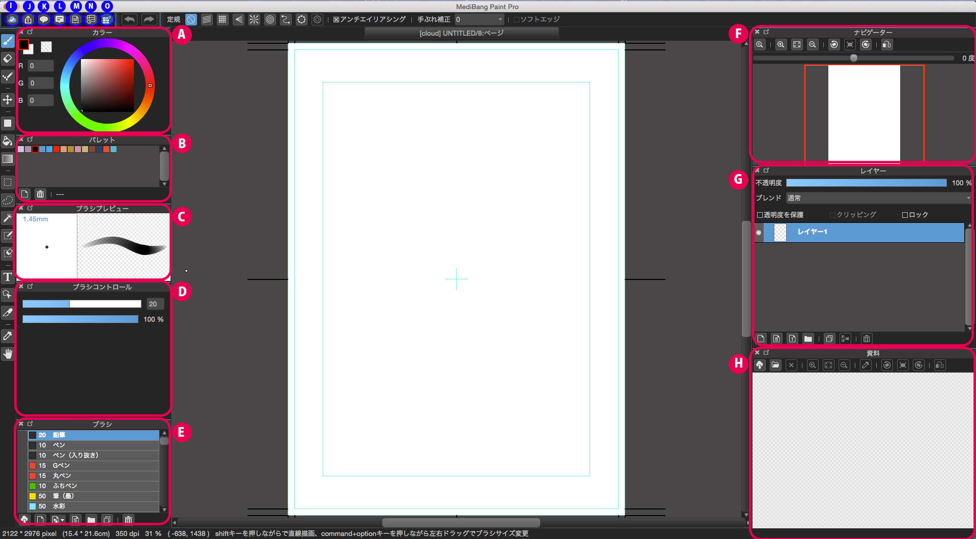Image resolution: width=976 pixels, height=539 pixels.
Task: Flip canvas view in Navigator
Action: [887, 45]
